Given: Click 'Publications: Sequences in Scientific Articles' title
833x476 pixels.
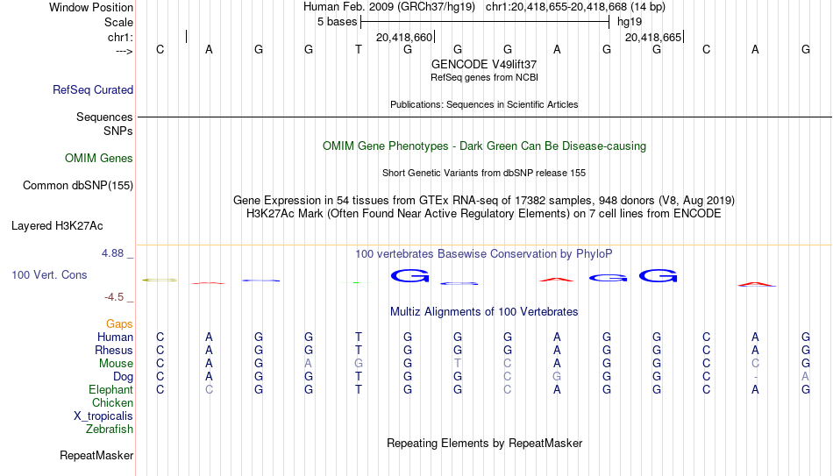Looking at the screenshot, I should pyautogui.click(x=484, y=104).
